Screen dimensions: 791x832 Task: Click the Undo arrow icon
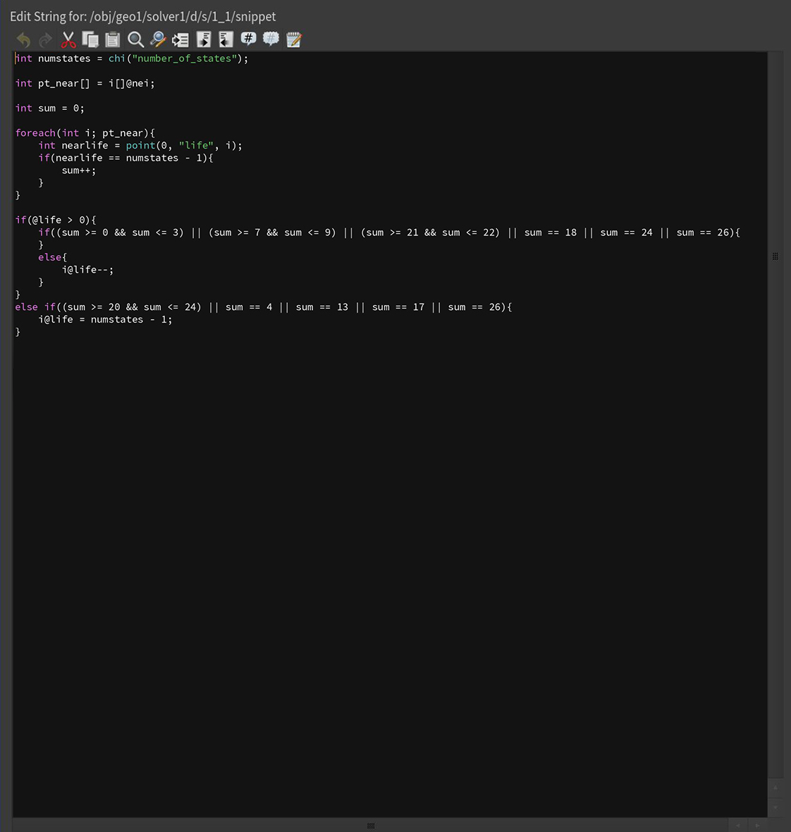[x=23, y=39]
